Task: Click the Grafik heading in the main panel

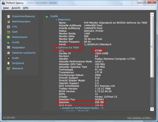Action: pyautogui.click(x=54, y=16)
